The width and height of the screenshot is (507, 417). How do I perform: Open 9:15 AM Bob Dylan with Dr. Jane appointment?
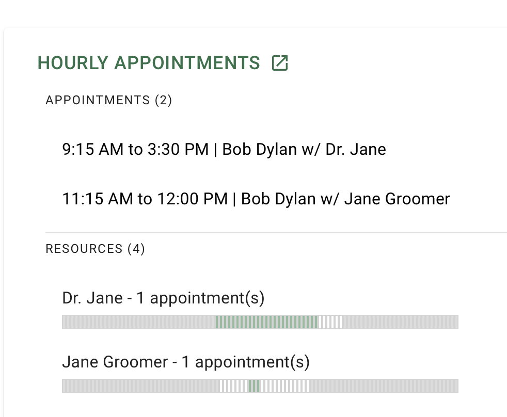224,149
